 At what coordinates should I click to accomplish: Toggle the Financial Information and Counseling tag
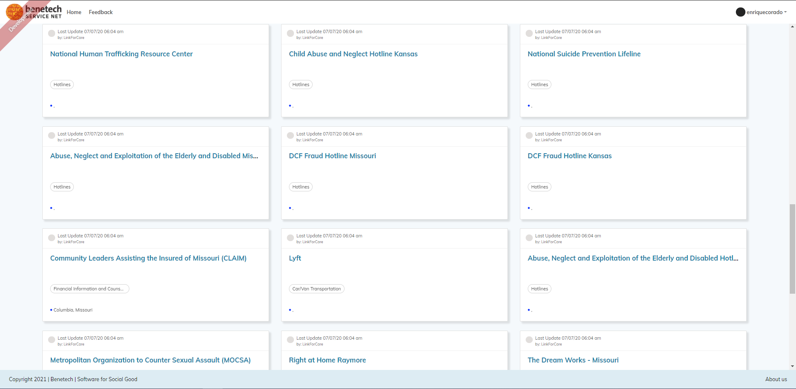pos(90,288)
